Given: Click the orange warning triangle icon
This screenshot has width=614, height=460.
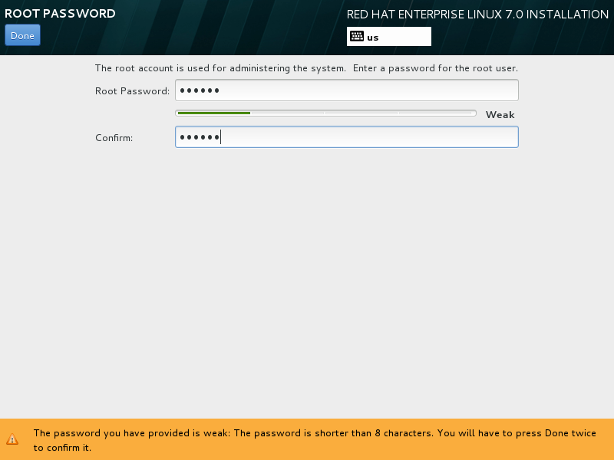Looking at the screenshot, I should coord(12,439).
